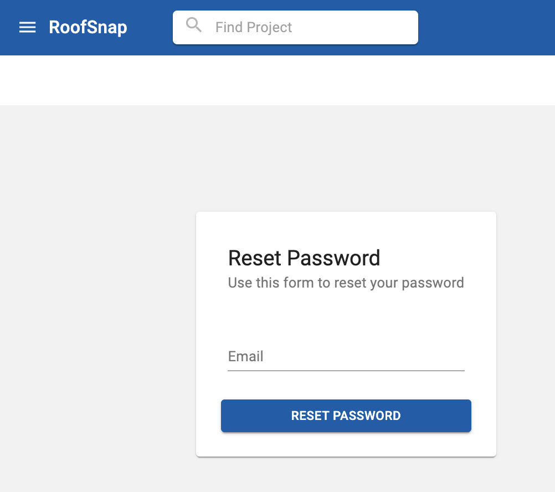Click card whitespace above the Email field
Image resolution: width=555 pixels, height=492 pixels.
pyautogui.click(x=346, y=317)
